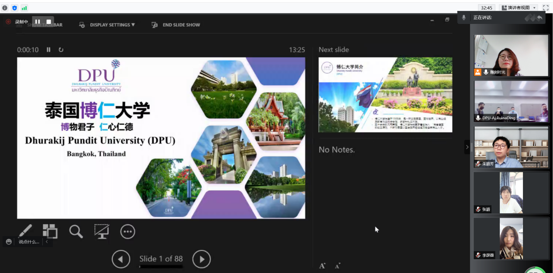553x273 pixels.
Task: Open the emoji reaction icon
Action: (x=9, y=242)
